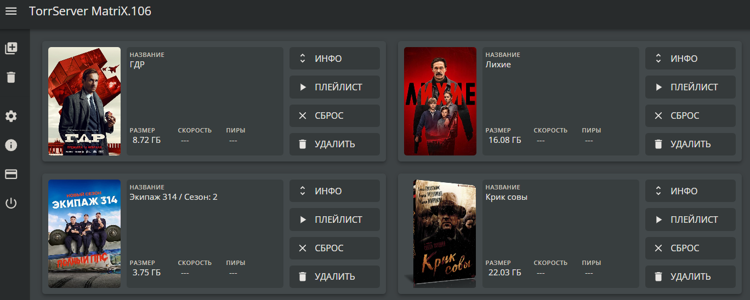
Task: Click the title text ГДР
Action: click(x=137, y=65)
